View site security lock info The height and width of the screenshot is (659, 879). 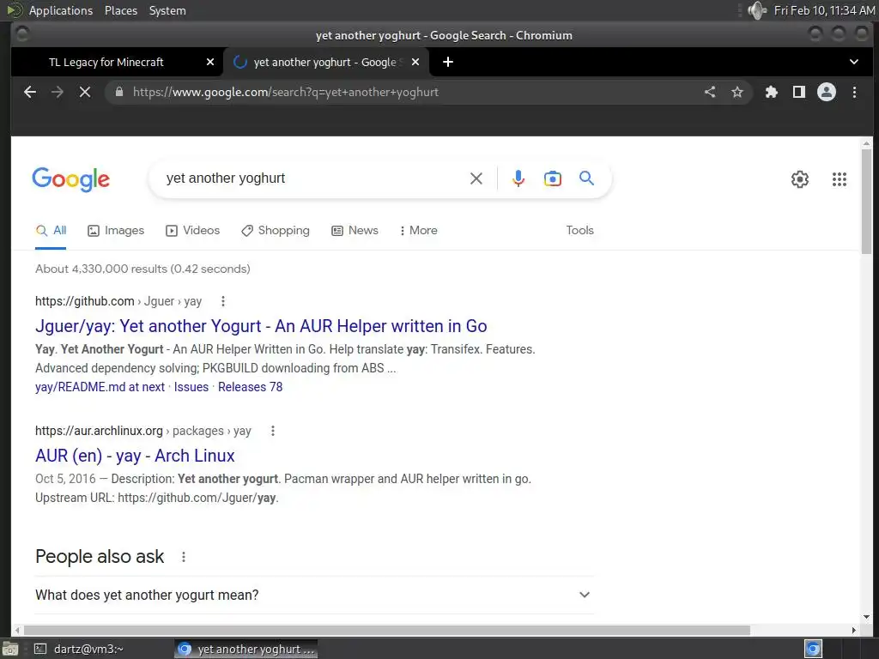(x=118, y=92)
